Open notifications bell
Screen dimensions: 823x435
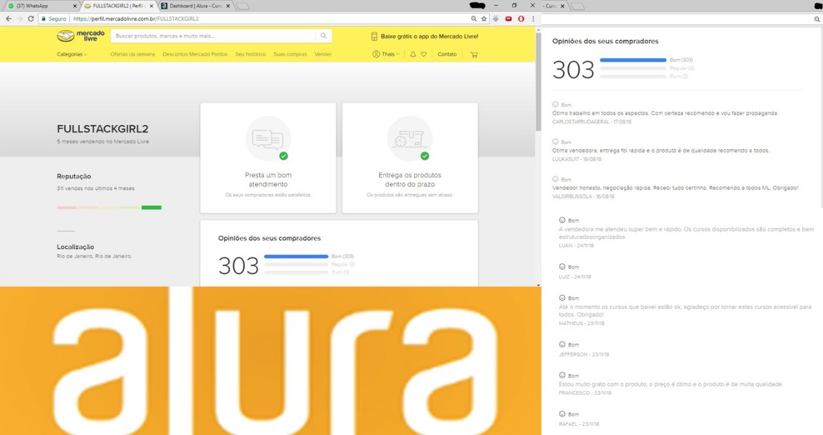(413, 54)
